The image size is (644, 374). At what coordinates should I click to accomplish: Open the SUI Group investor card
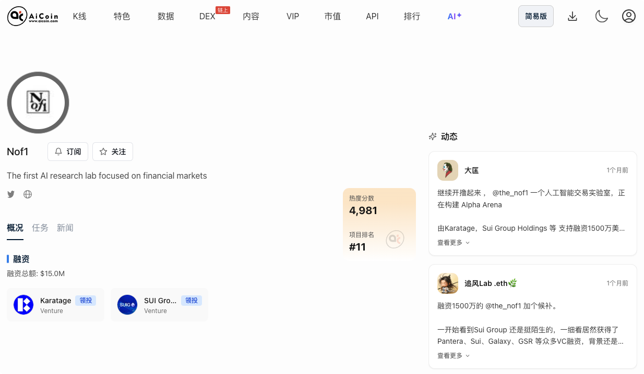159,305
